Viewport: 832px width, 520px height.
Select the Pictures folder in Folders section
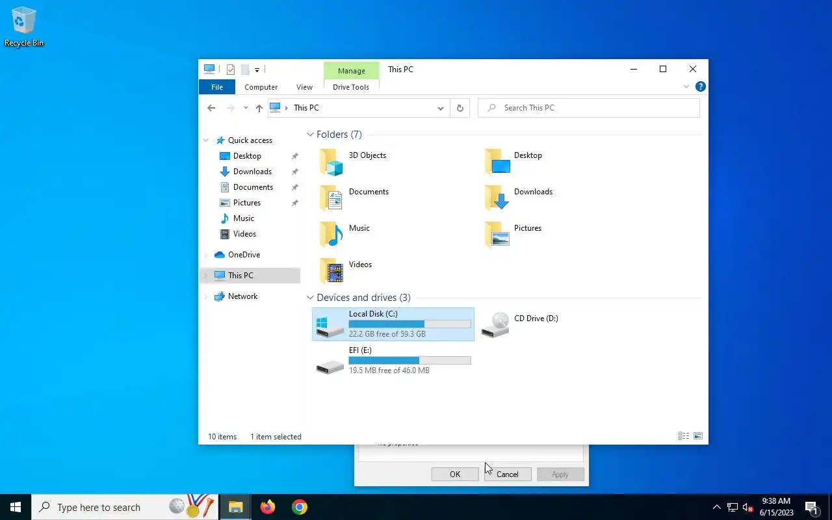click(x=498, y=235)
